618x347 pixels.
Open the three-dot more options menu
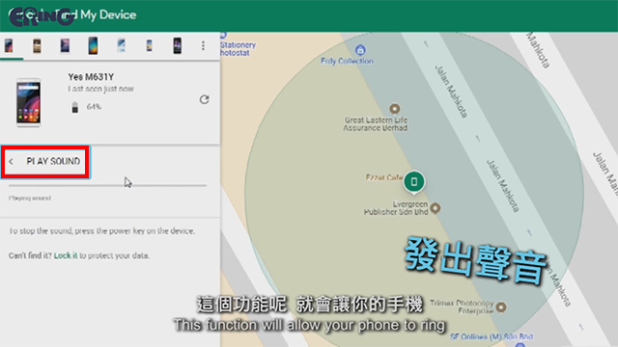pos(203,45)
